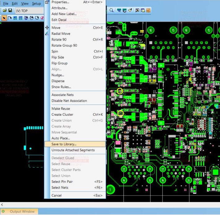Click the outlined shape-select cursor icon
Image resolution: width=220 pixels, height=215 pixels.
(32, 18)
